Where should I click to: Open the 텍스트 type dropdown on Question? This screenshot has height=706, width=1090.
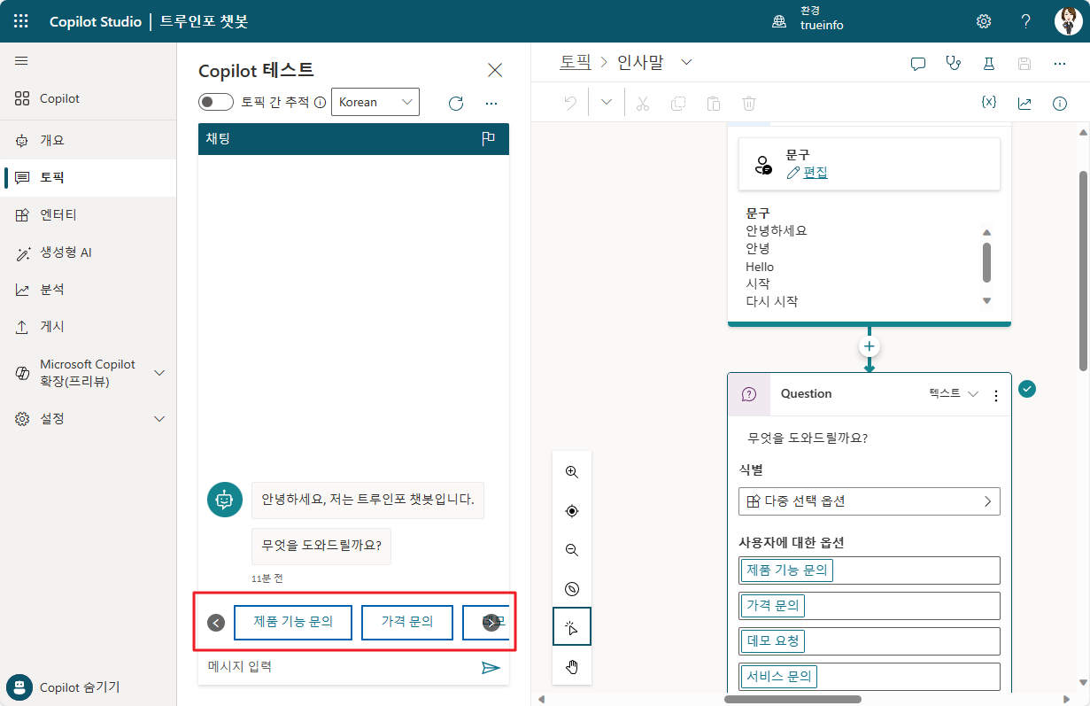tap(954, 393)
